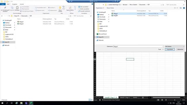Click Nichts auswählen in Explorer ribbon
Image resolution: width=187 pixels, height=105 pixels.
[84, 9]
